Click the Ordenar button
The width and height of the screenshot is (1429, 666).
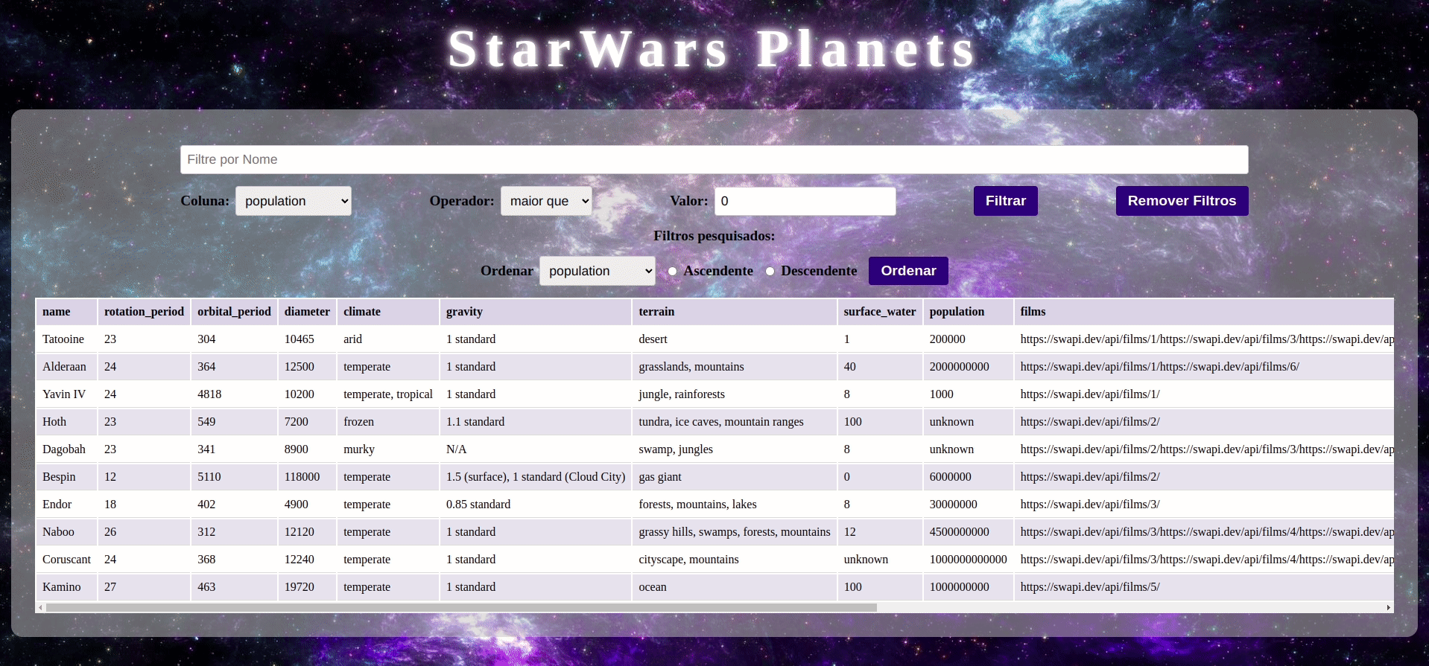pyautogui.click(x=908, y=271)
